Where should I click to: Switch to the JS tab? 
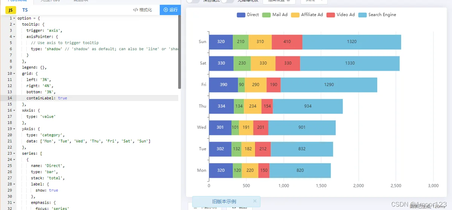[11, 10]
